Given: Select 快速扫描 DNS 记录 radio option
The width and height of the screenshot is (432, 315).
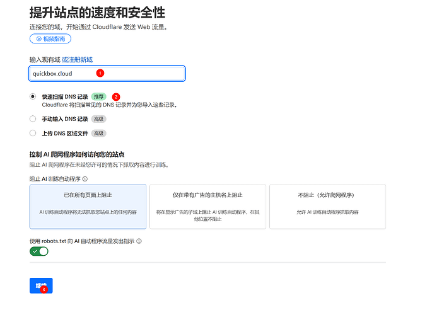Looking at the screenshot, I should coord(33,96).
